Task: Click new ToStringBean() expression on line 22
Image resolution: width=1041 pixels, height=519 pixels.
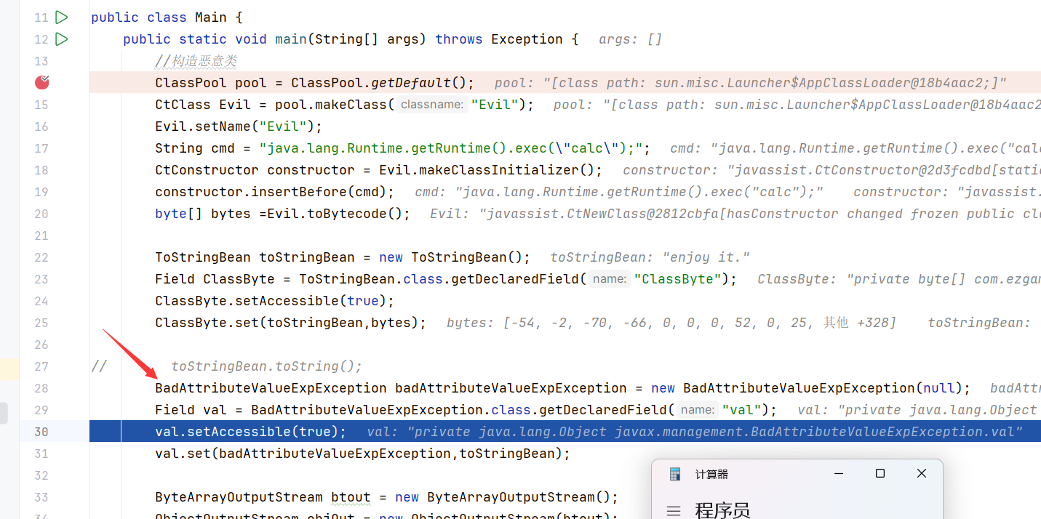Action: (x=455, y=257)
